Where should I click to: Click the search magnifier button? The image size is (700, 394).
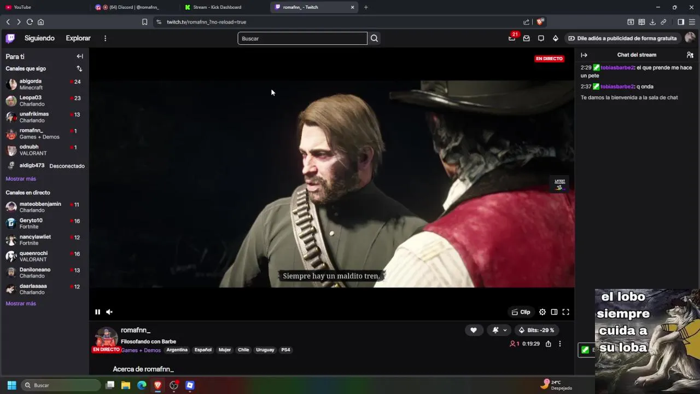coord(374,38)
